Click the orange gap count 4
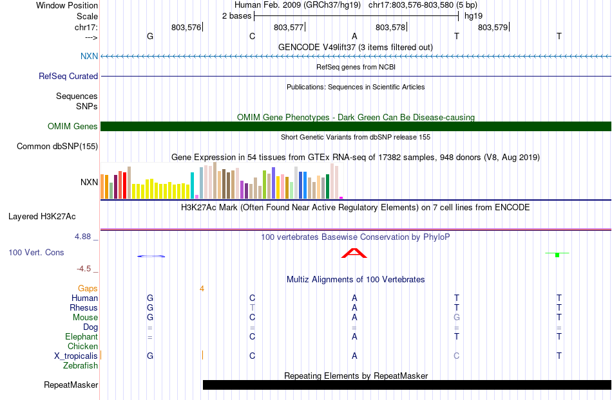 (x=202, y=289)
